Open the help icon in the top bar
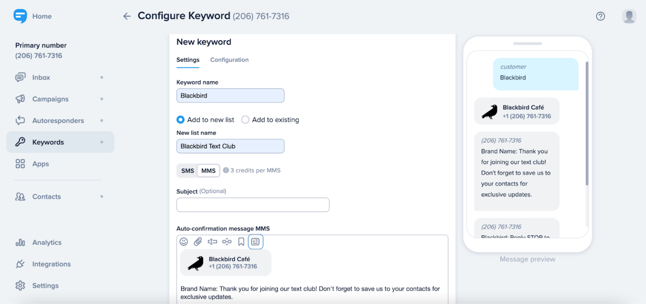 600,16
